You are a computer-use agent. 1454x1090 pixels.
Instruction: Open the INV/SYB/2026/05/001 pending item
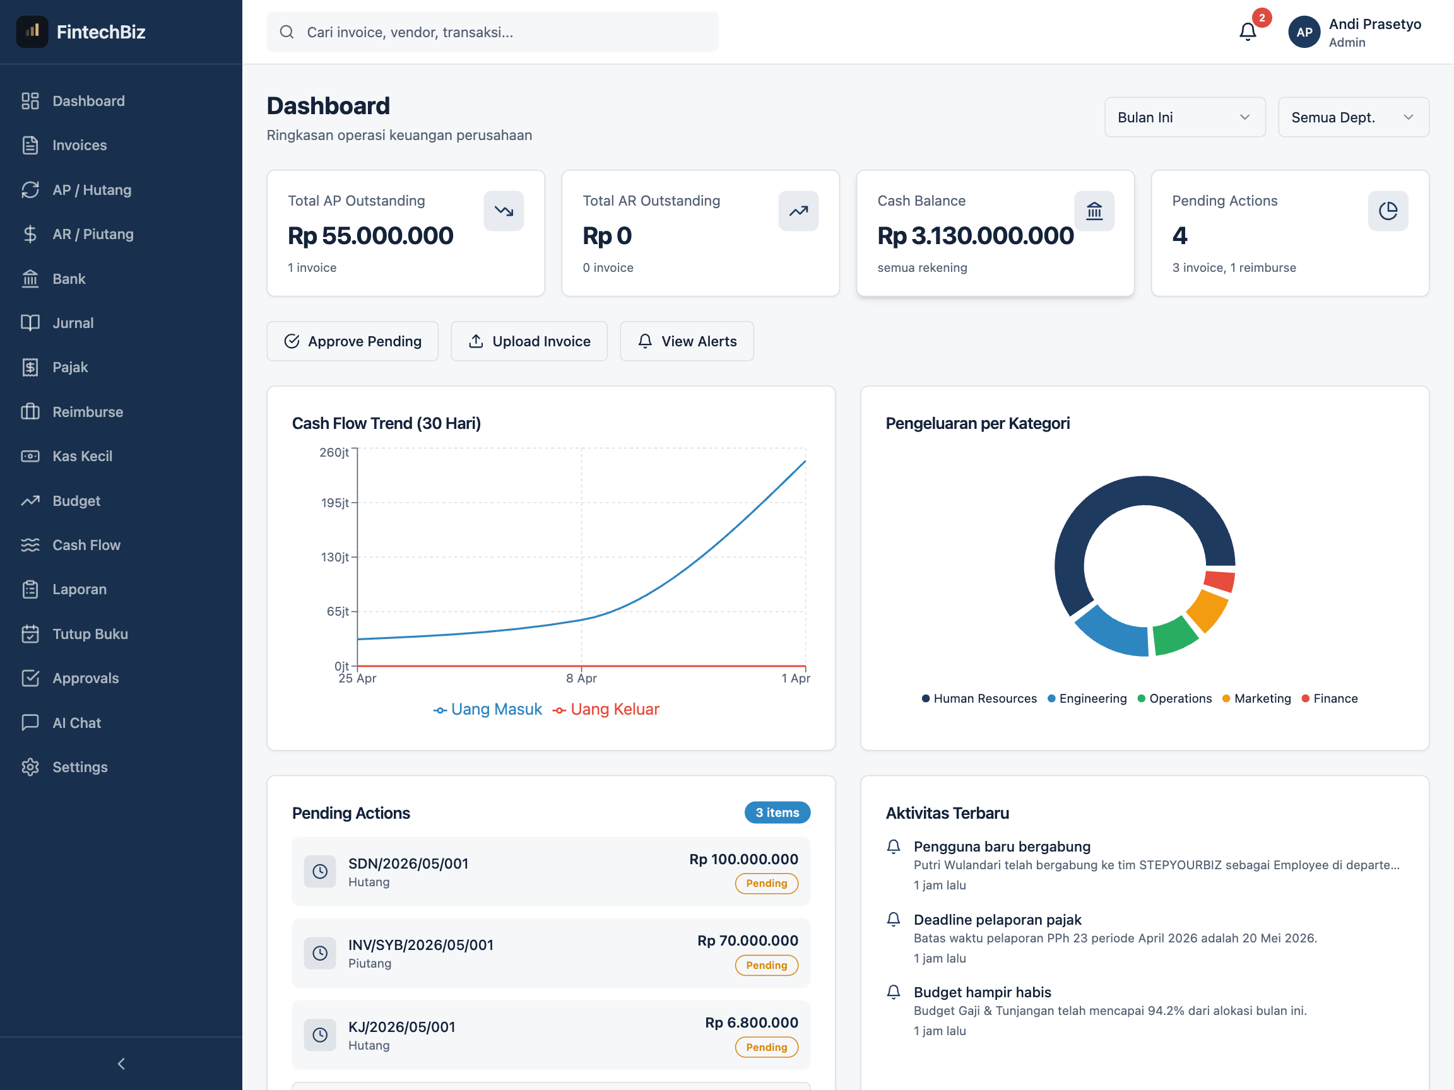pos(551,953)
